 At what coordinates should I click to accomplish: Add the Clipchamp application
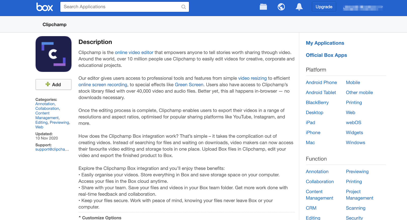point(53,84)
